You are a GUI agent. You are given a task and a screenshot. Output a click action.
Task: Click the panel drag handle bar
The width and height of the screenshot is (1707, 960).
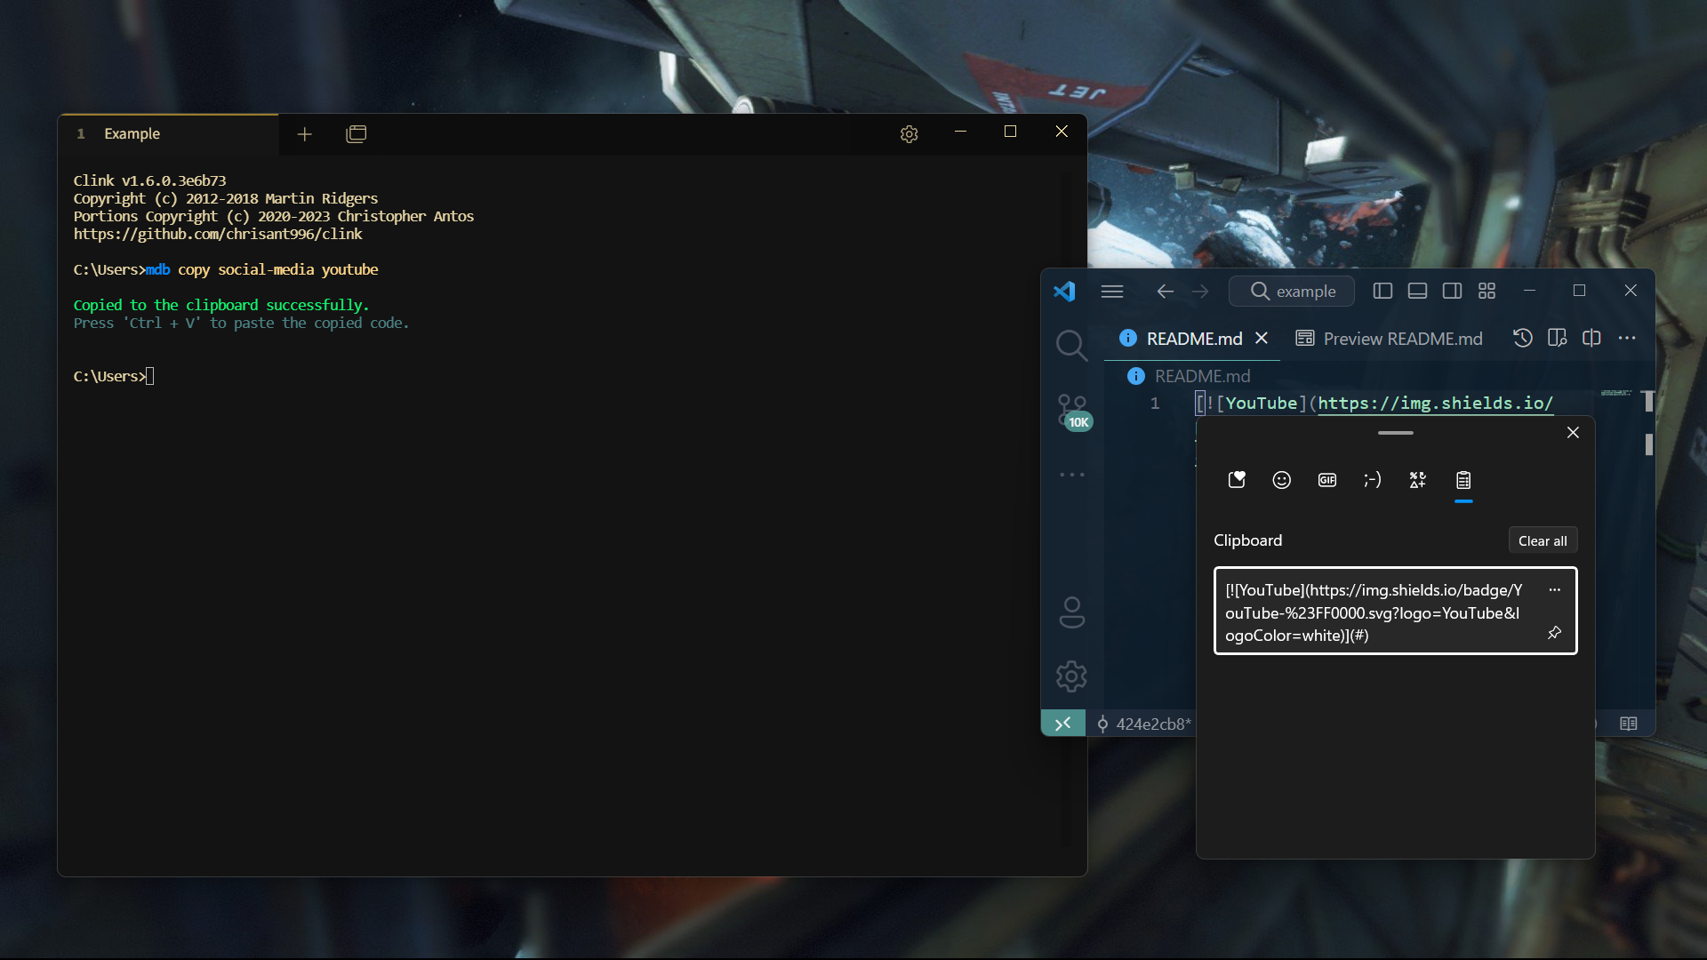[x=1395, y=433]
